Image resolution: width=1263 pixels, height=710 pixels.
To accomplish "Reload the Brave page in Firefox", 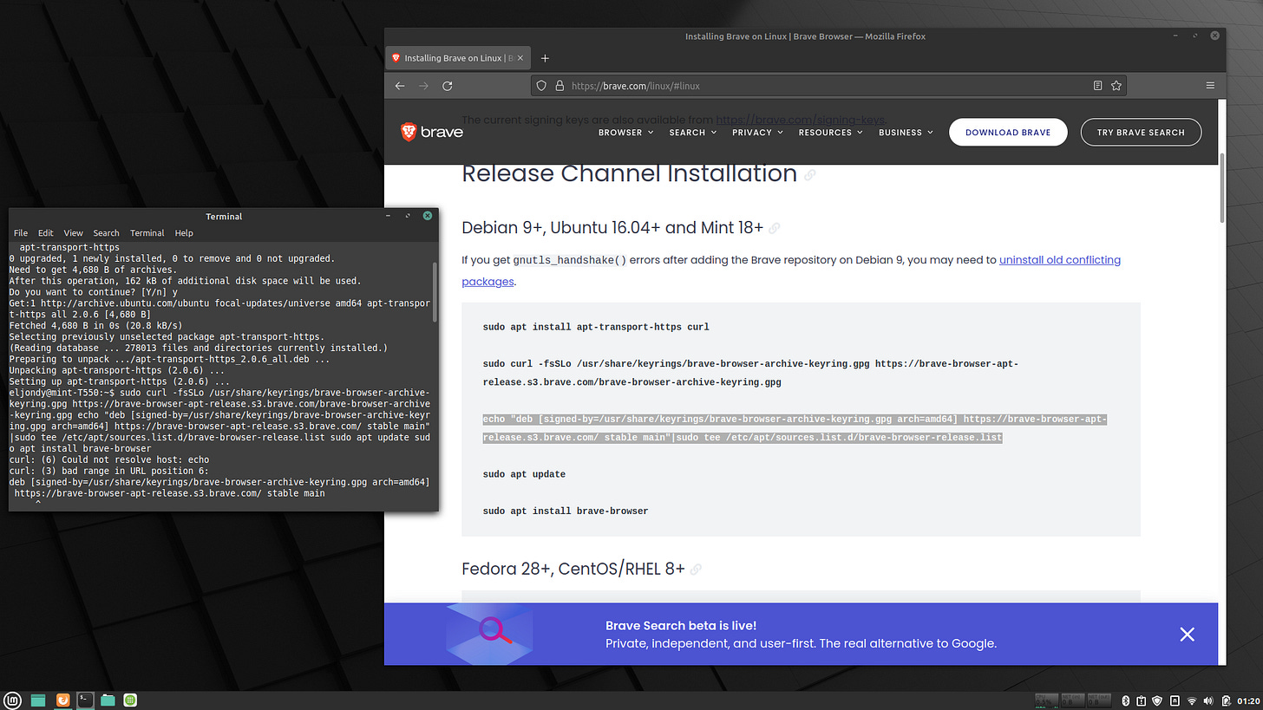I will pos(448,86).
